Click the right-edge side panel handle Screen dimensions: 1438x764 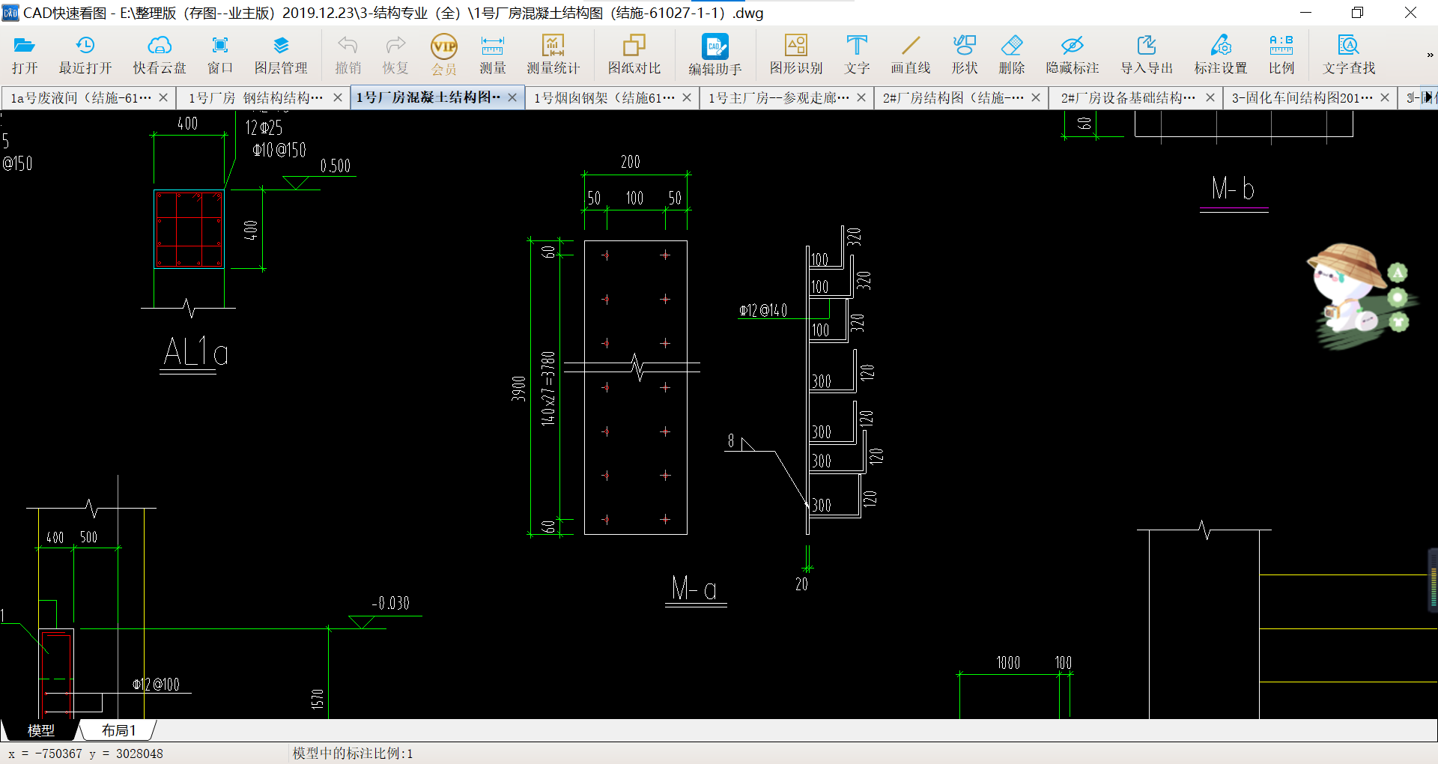point(1433,580)
